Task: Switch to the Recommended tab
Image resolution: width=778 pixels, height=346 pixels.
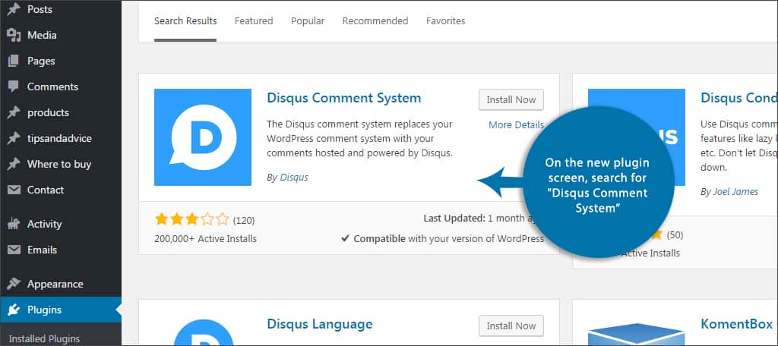Action: point(375,20)
